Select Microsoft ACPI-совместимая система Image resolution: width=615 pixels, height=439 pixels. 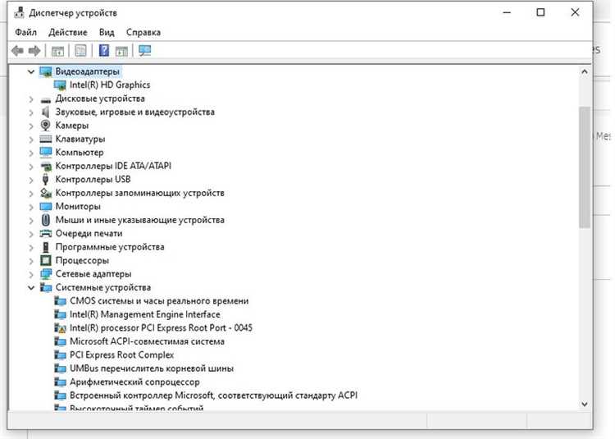pyautogui.click(x=147, y=341)
